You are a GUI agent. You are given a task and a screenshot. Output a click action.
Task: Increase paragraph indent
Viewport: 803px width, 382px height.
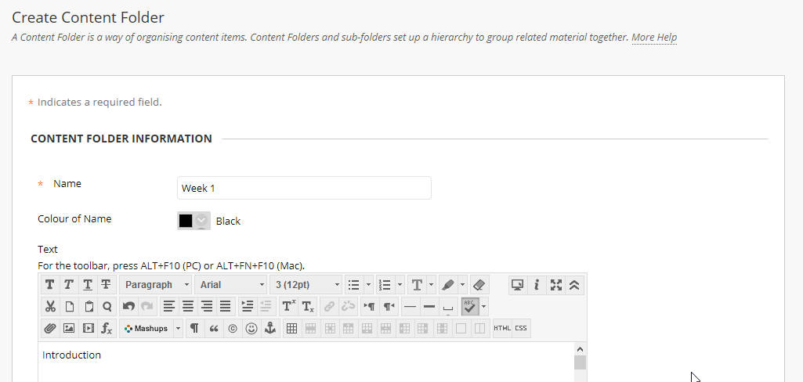click(248, 307)
